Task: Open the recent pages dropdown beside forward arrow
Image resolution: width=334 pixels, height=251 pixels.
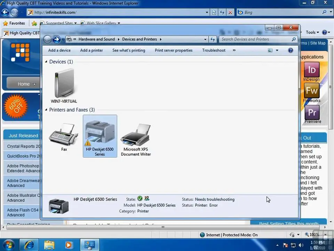Action: tap(63, 39)
